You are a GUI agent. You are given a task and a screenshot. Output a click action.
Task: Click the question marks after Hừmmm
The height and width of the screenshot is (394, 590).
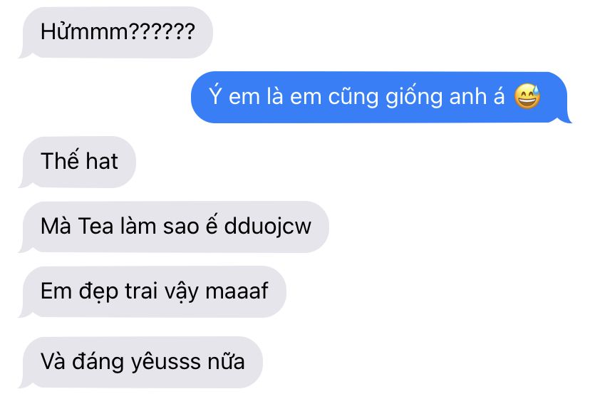click(x=162, y=31)
